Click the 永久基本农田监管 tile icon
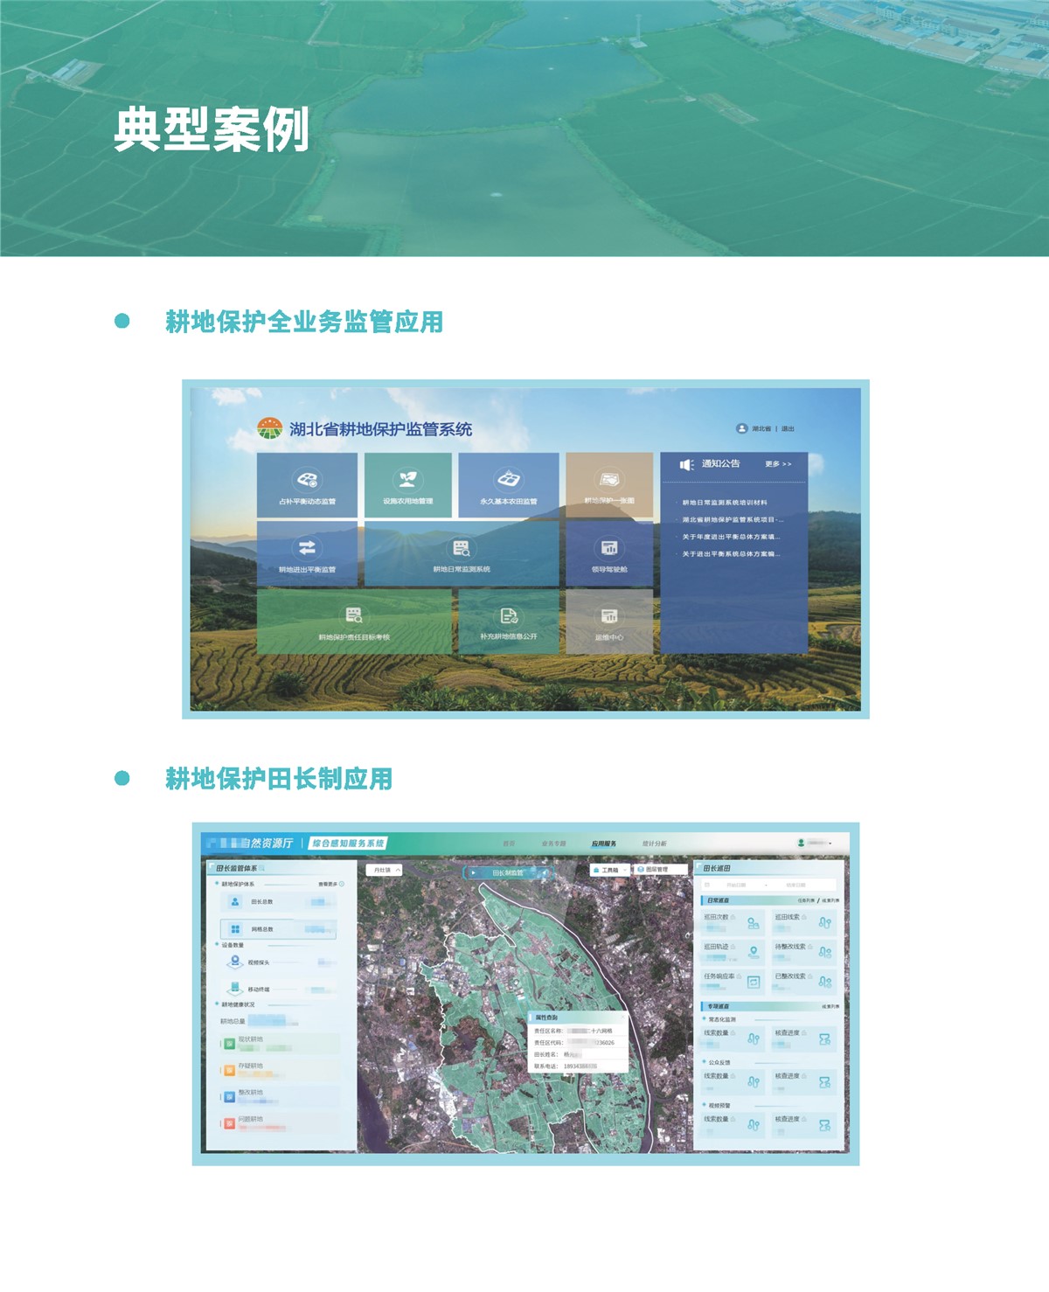Image resolution: width=1049 pixels, height=1292 pixels. coord(508,480)
